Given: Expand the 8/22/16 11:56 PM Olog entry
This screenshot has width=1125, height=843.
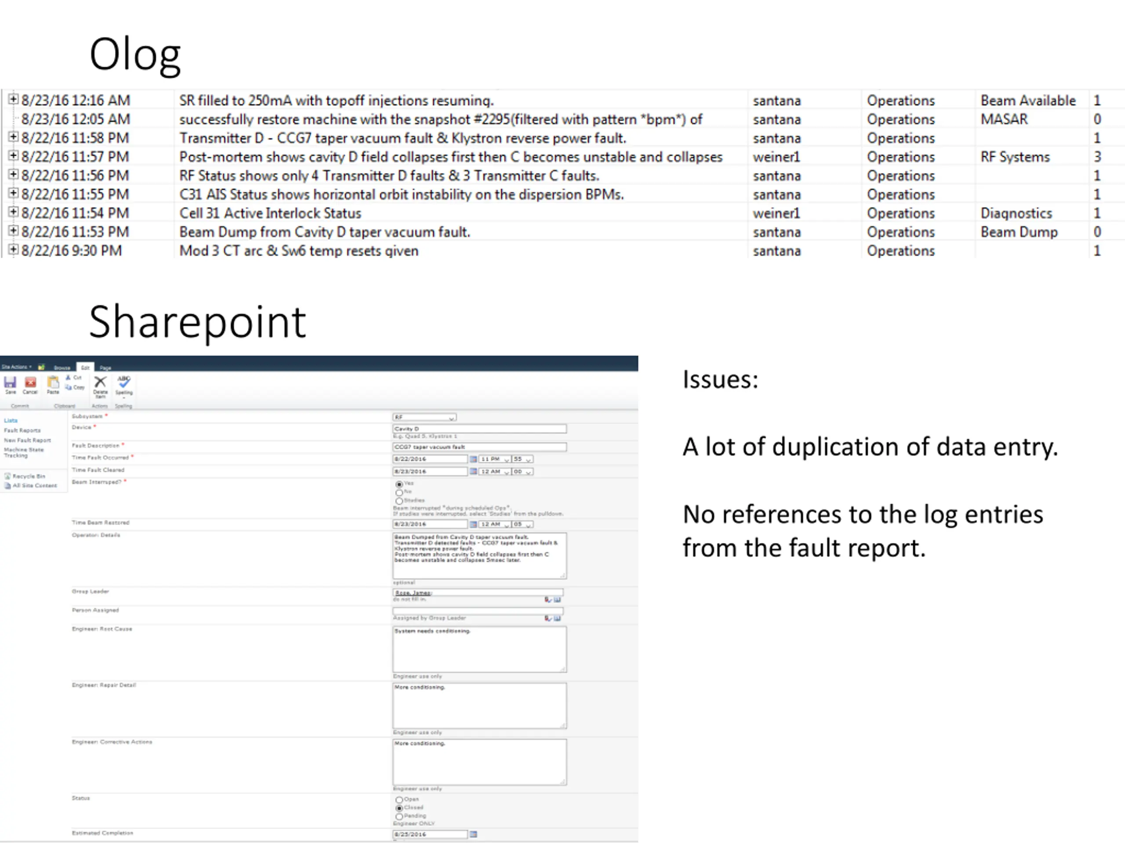Looking at the screenshot, I should [x=14, y=174].
